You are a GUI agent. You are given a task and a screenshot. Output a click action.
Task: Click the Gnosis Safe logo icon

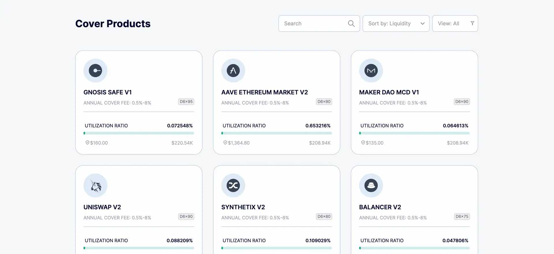click(95, 71)
